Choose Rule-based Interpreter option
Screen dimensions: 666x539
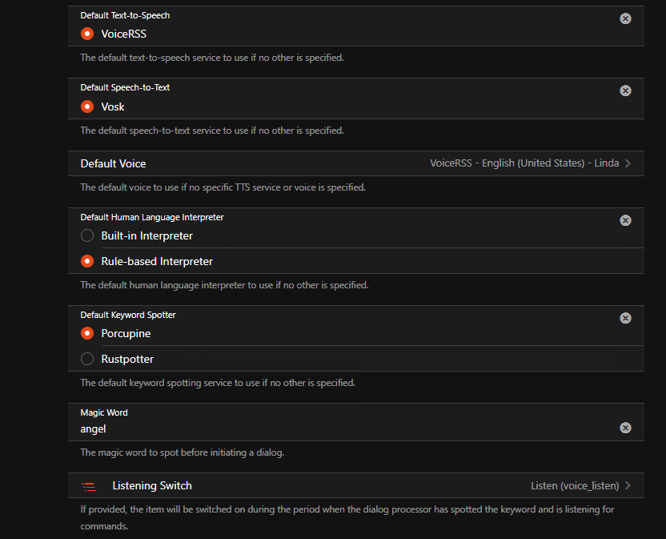click(x=87, y=261)
